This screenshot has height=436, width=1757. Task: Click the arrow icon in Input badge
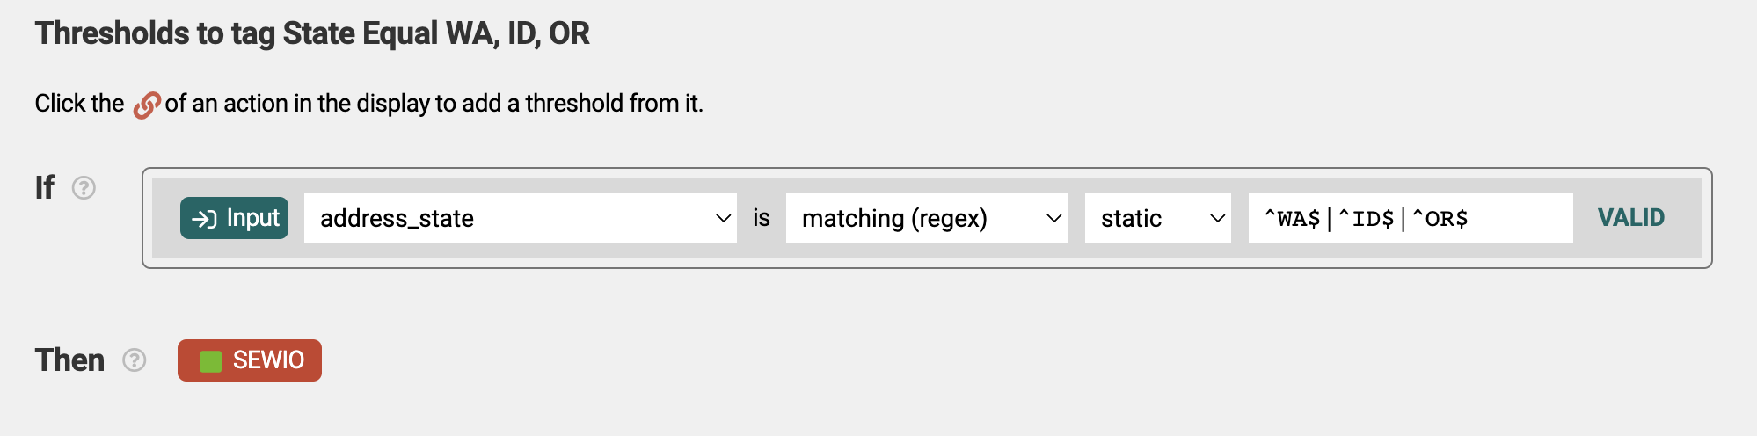click(x=204, y=219)
